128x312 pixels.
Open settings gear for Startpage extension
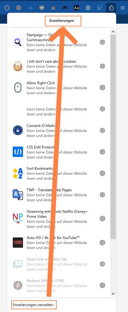click(x=102, y=42)
